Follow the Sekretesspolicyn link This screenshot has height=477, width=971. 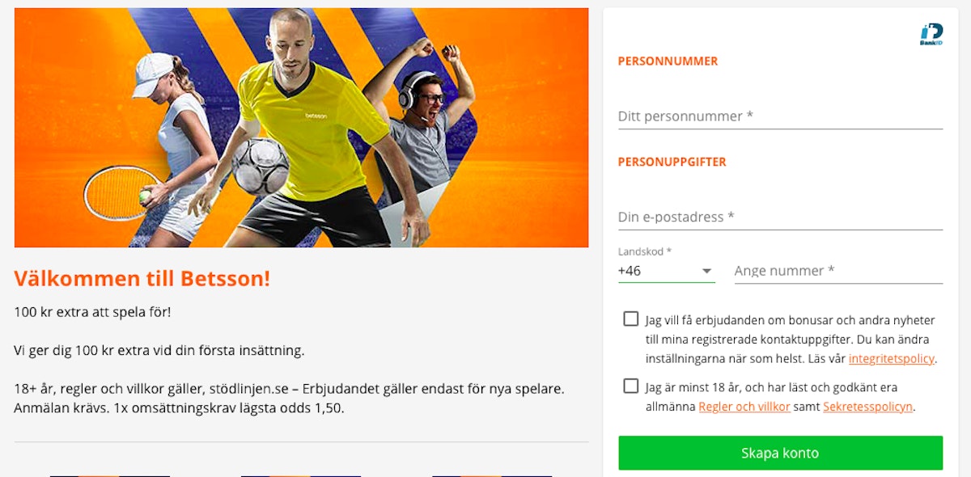pos(868,407)
